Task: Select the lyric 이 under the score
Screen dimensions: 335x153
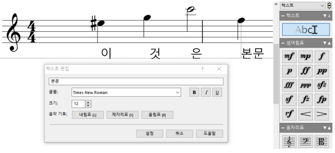Action: pos(106,53)
